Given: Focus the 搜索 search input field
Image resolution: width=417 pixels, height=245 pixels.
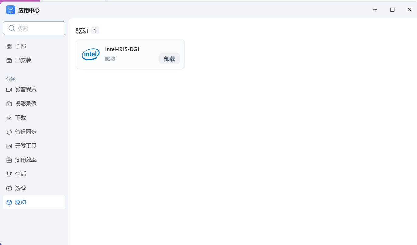Looking at the screenshot, I should click(34, 28).
